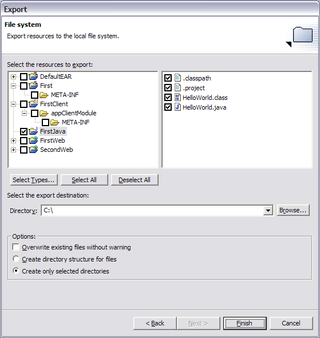Viewport: 320px width, 338px height.
Task: Check the FirstClient checkbox
Action: point(23,104)
